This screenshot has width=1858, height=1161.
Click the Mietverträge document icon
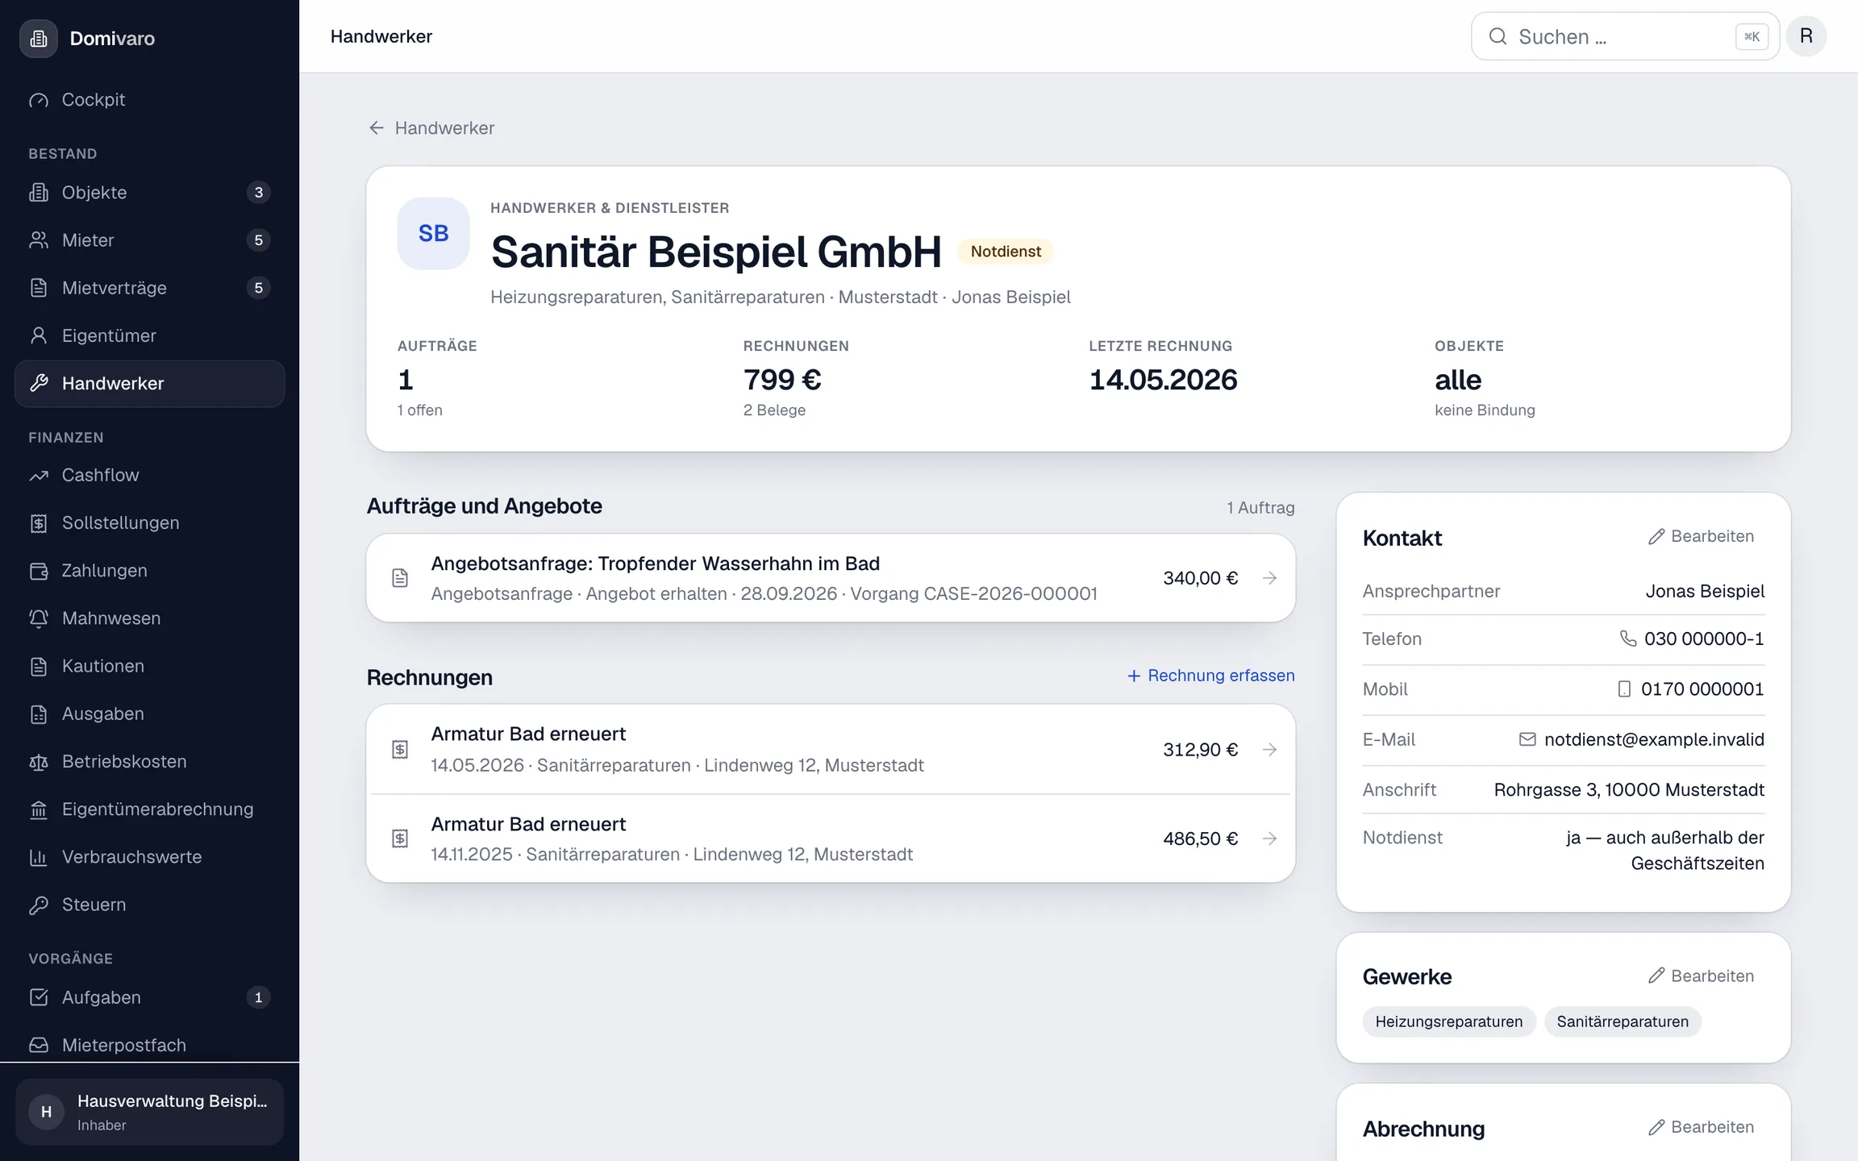(x=39, y=288)
